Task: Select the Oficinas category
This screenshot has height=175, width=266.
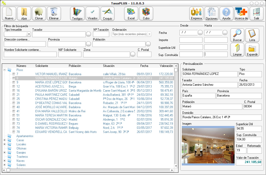Action: click(22, 148)
